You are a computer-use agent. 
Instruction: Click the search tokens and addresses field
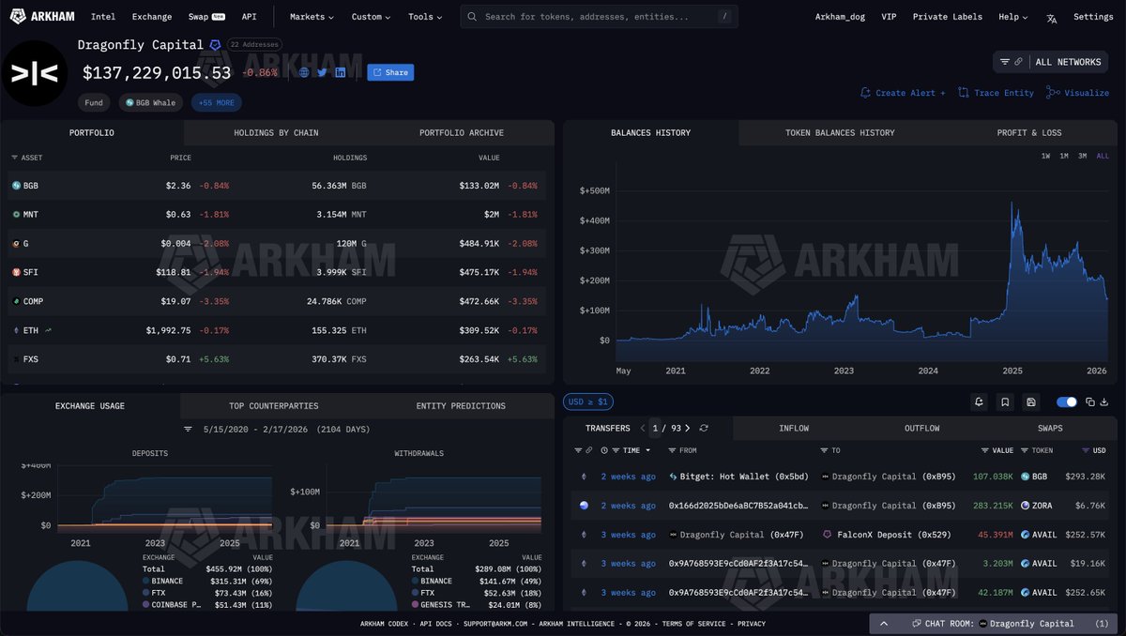[599, 17]
